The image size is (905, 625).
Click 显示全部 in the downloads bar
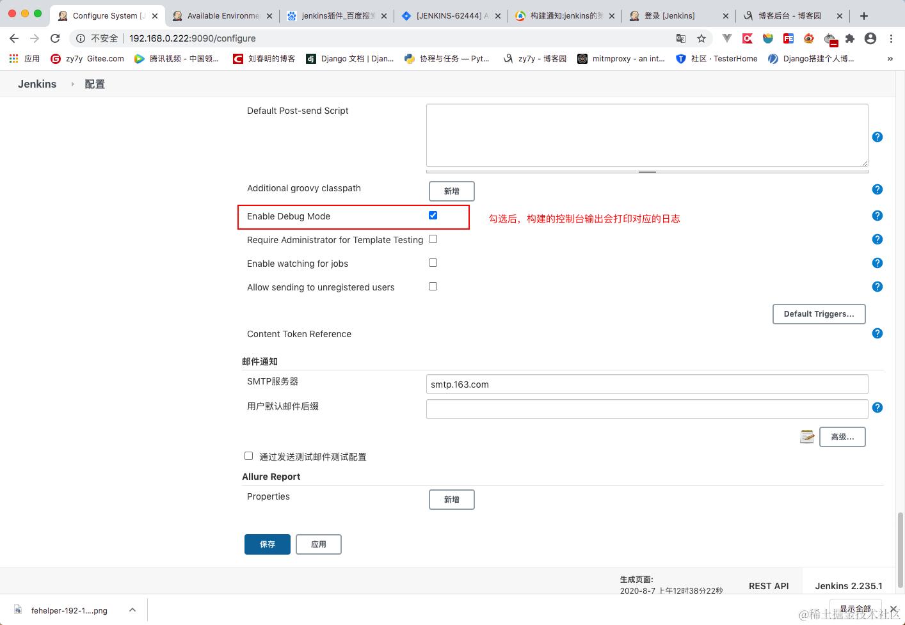tap(855, 609)
